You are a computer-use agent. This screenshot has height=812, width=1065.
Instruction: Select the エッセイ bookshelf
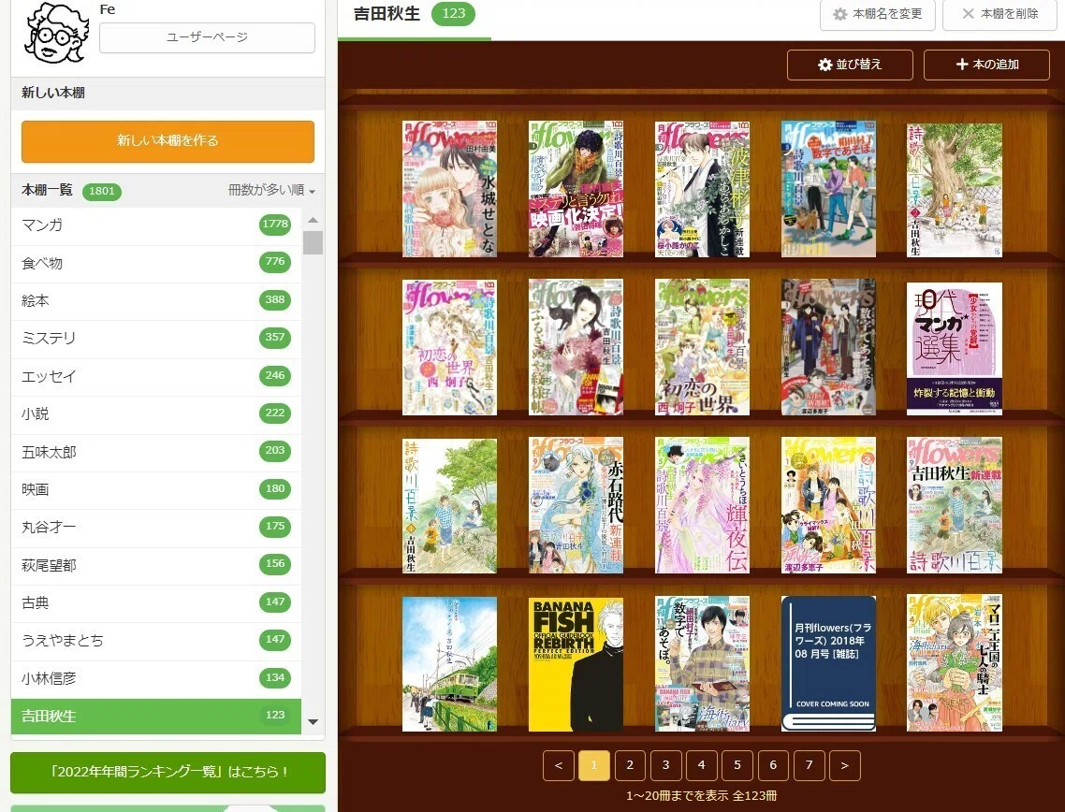point(156,376)
